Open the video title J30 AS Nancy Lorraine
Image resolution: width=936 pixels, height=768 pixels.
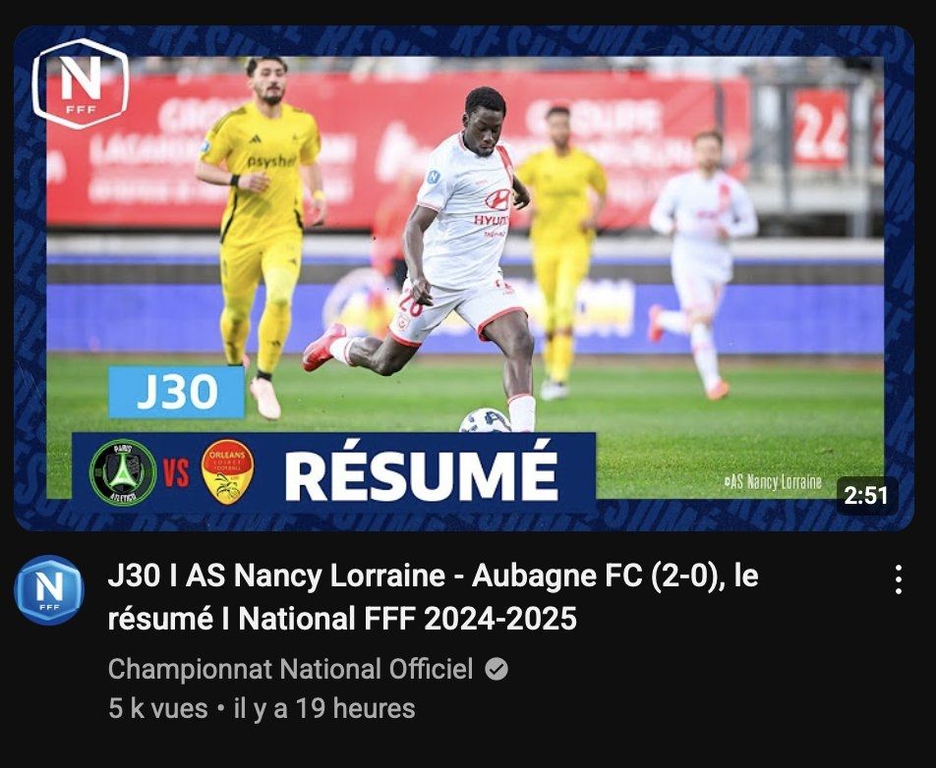point(433,597)
